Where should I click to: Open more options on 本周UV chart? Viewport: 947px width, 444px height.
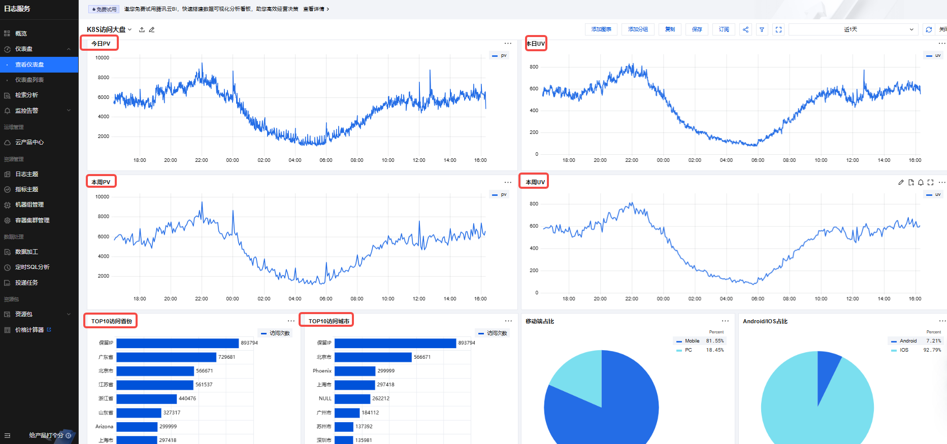tap(942, 182)
